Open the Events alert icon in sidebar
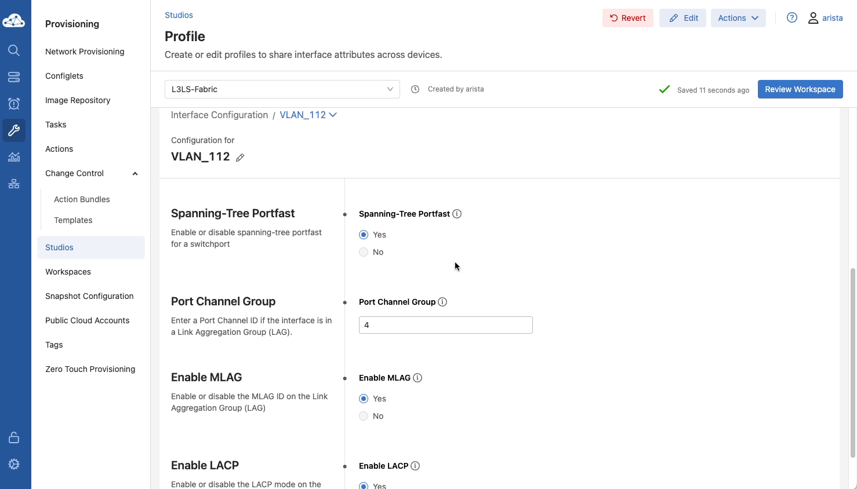 click(14, 104)
